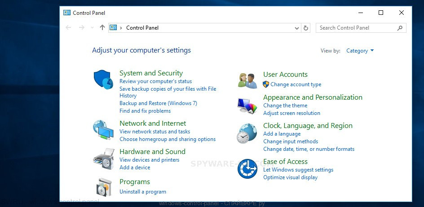
Task: Click the System and Security heading
Action: point(151,73)
